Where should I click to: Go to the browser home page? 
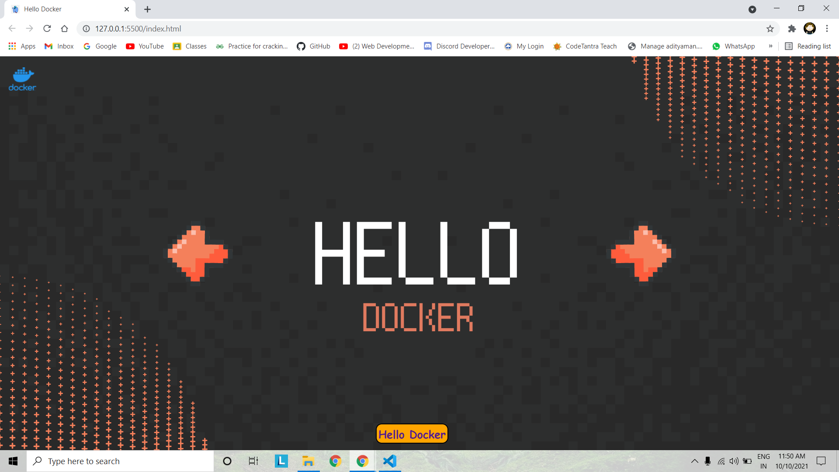pyautogui.click(x=65, y=29)
